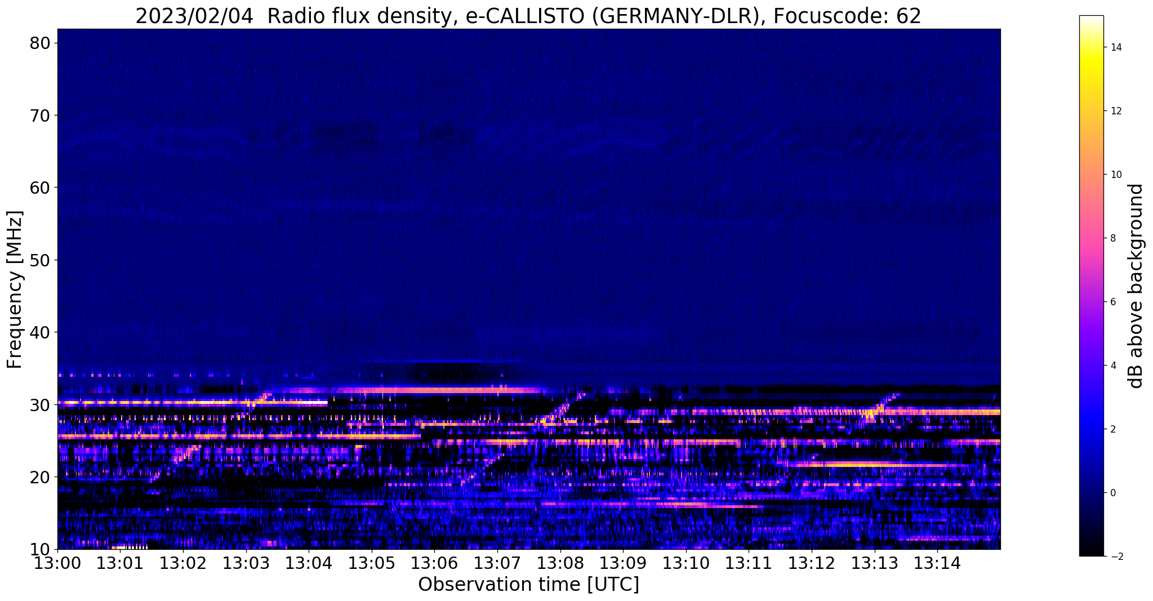Click the 13:13 time tick label
This screenshot has height=601, width=1153.
coord(875,563)
